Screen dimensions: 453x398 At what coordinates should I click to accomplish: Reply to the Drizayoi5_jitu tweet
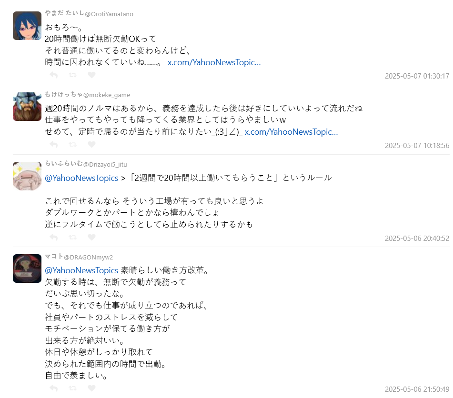[x=54, y=238]
